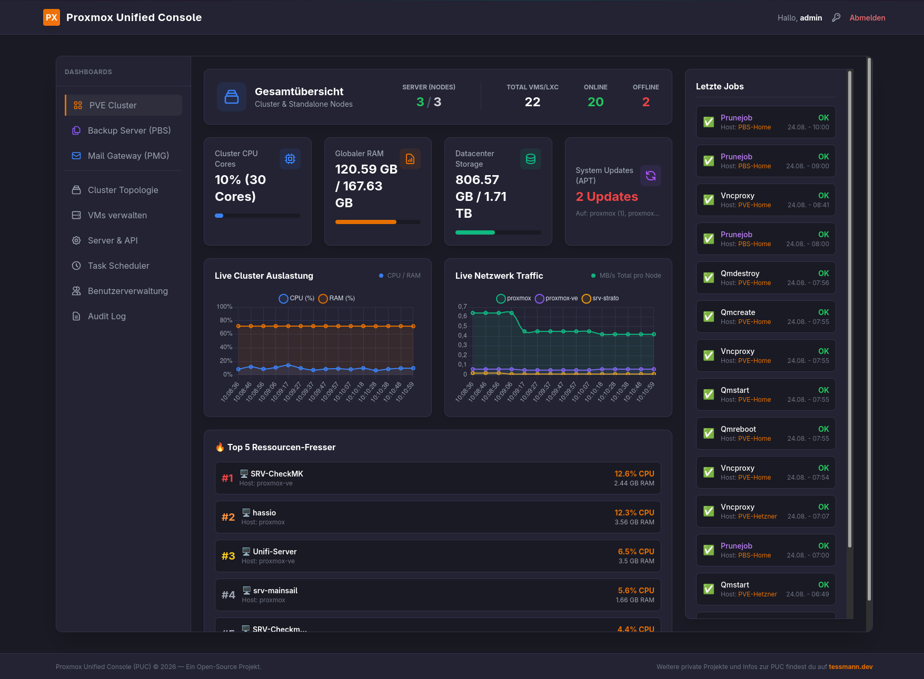Click the fire icon beside Top 5 Ressourcen-Fresser
The image size is (924, 679).
220,447
